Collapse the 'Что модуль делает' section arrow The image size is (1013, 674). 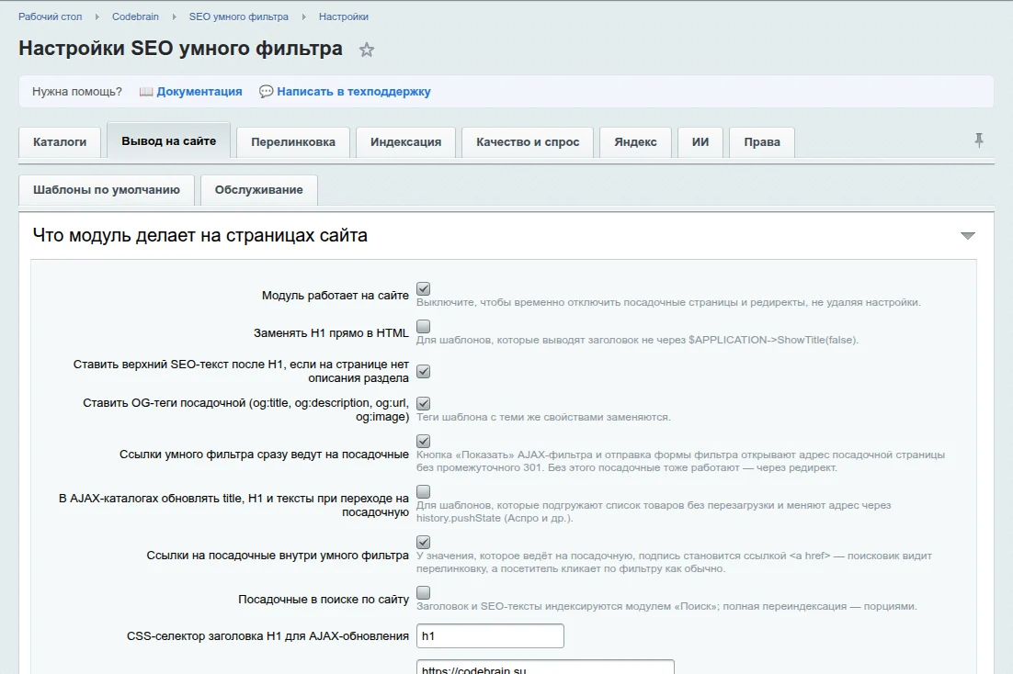[x=967, y=236]
